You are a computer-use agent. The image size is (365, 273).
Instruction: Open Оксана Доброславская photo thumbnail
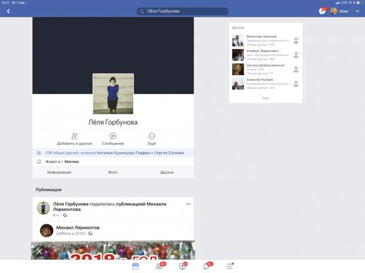(x=238, y=69)
